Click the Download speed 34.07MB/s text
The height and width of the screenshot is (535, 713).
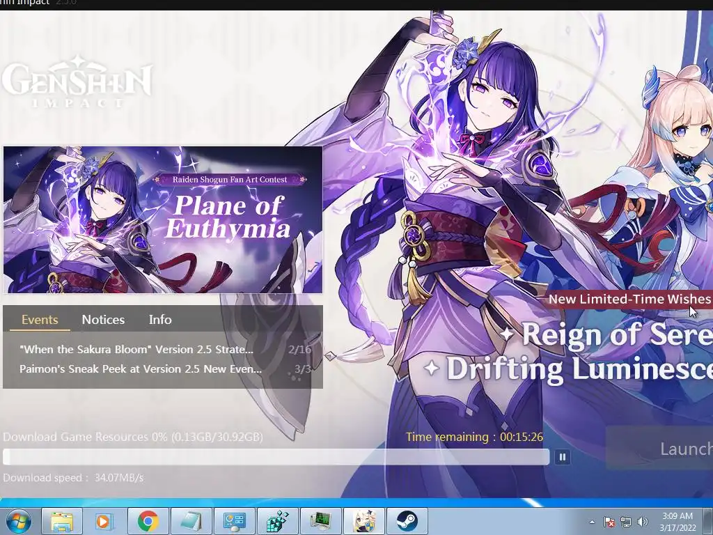[73, 478]
